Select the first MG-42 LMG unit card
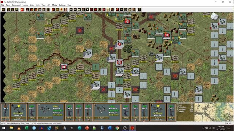The height and width of the screenshot is (131, 234). 5,112
